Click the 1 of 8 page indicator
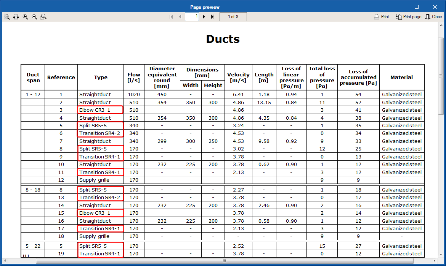Screen dimensions: 446x266 tap(233, 16)
